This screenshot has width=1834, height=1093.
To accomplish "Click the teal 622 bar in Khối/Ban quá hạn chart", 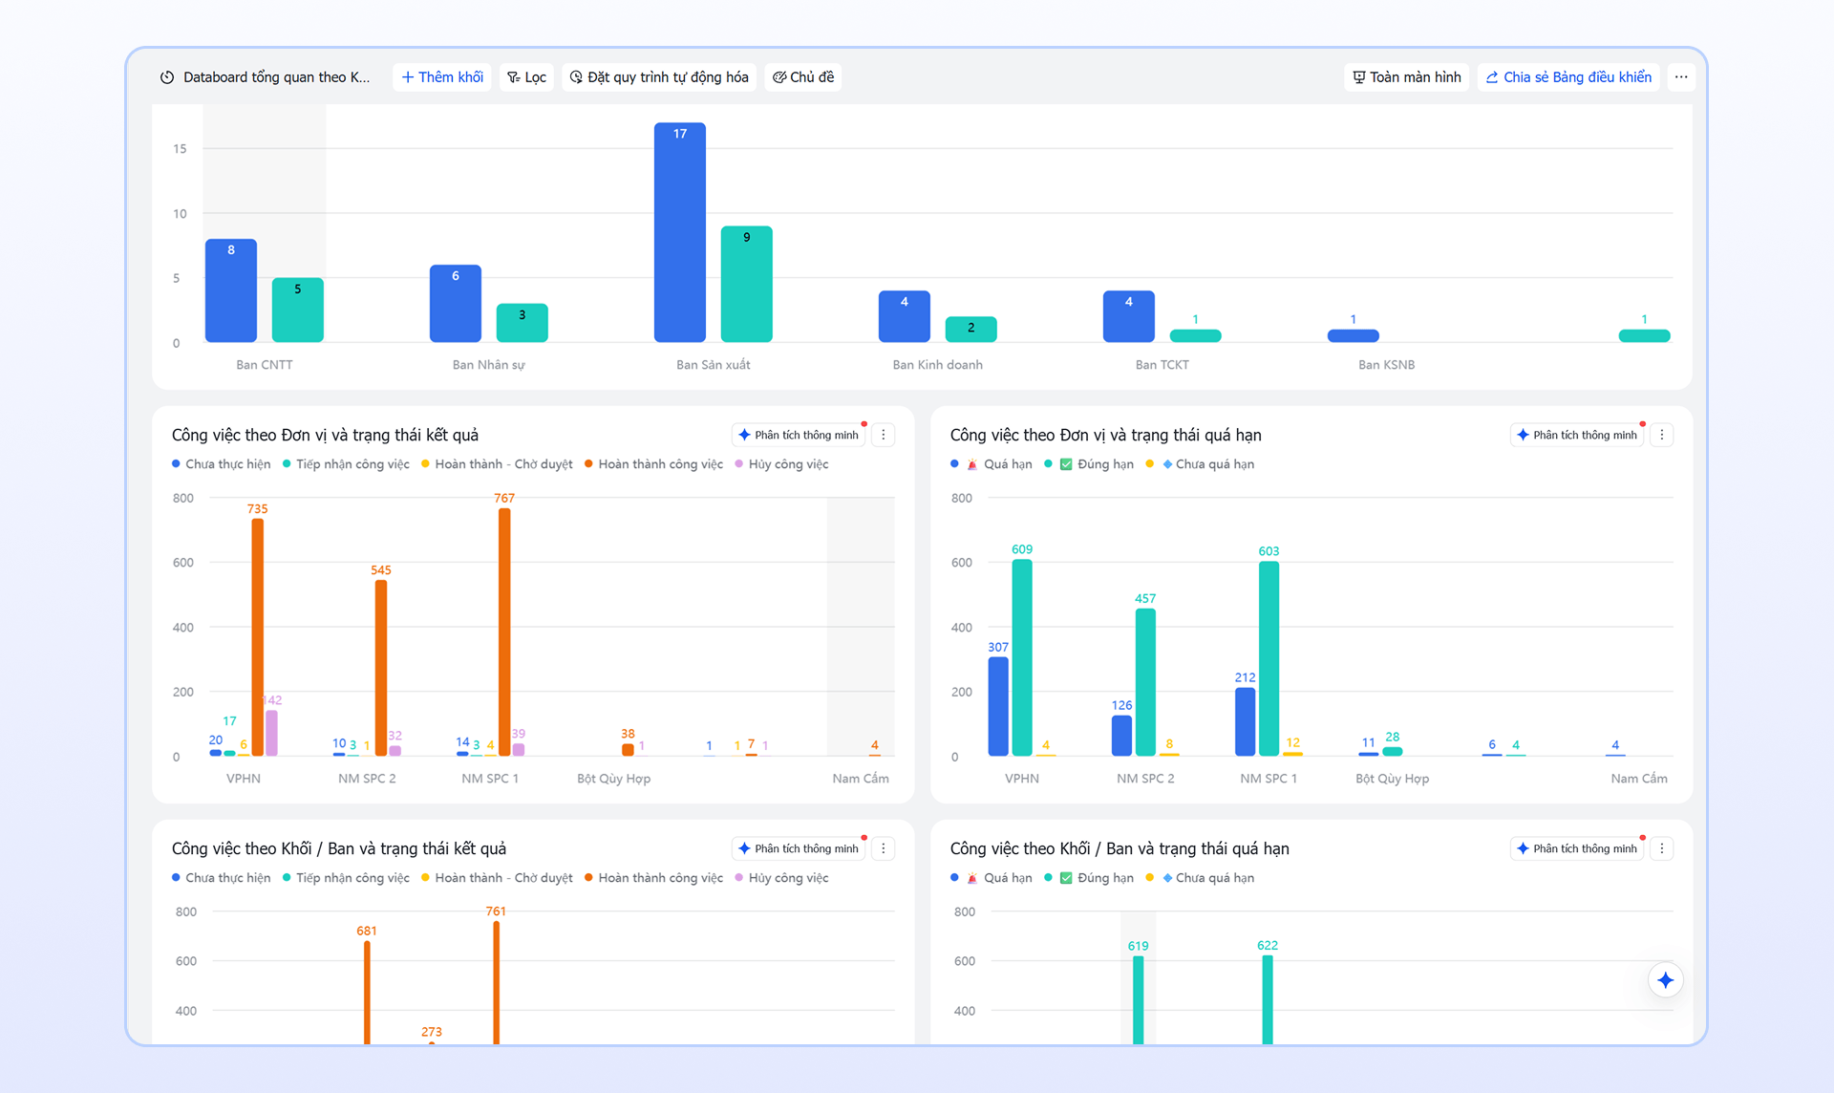I will pyautogui.click(x=1268, y=999).
